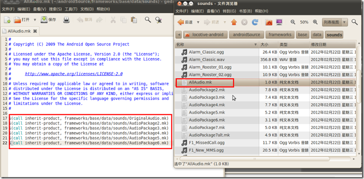Sort by 名称 column header

tap(217, 45)
